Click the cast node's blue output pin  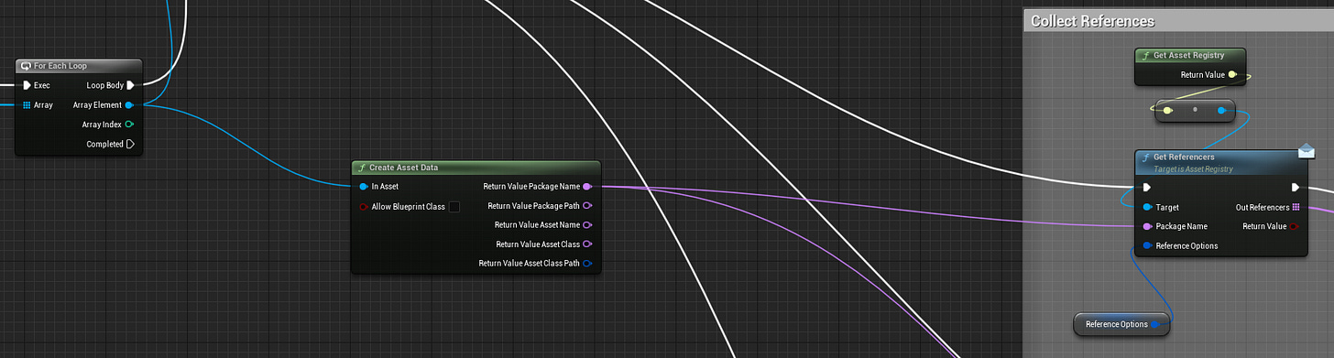[1222, 111]
